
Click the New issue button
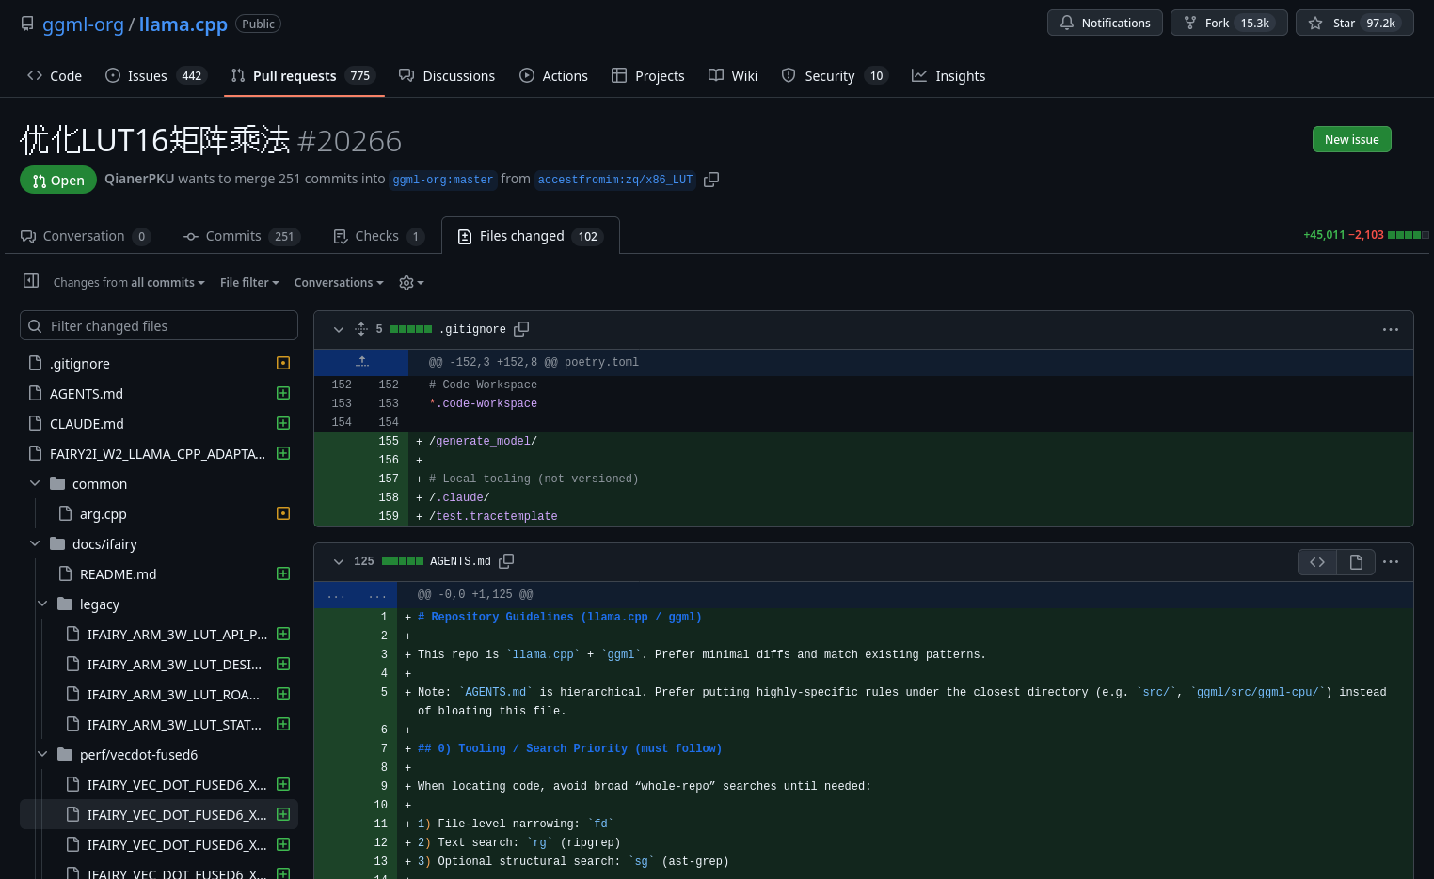(1351, 139)
